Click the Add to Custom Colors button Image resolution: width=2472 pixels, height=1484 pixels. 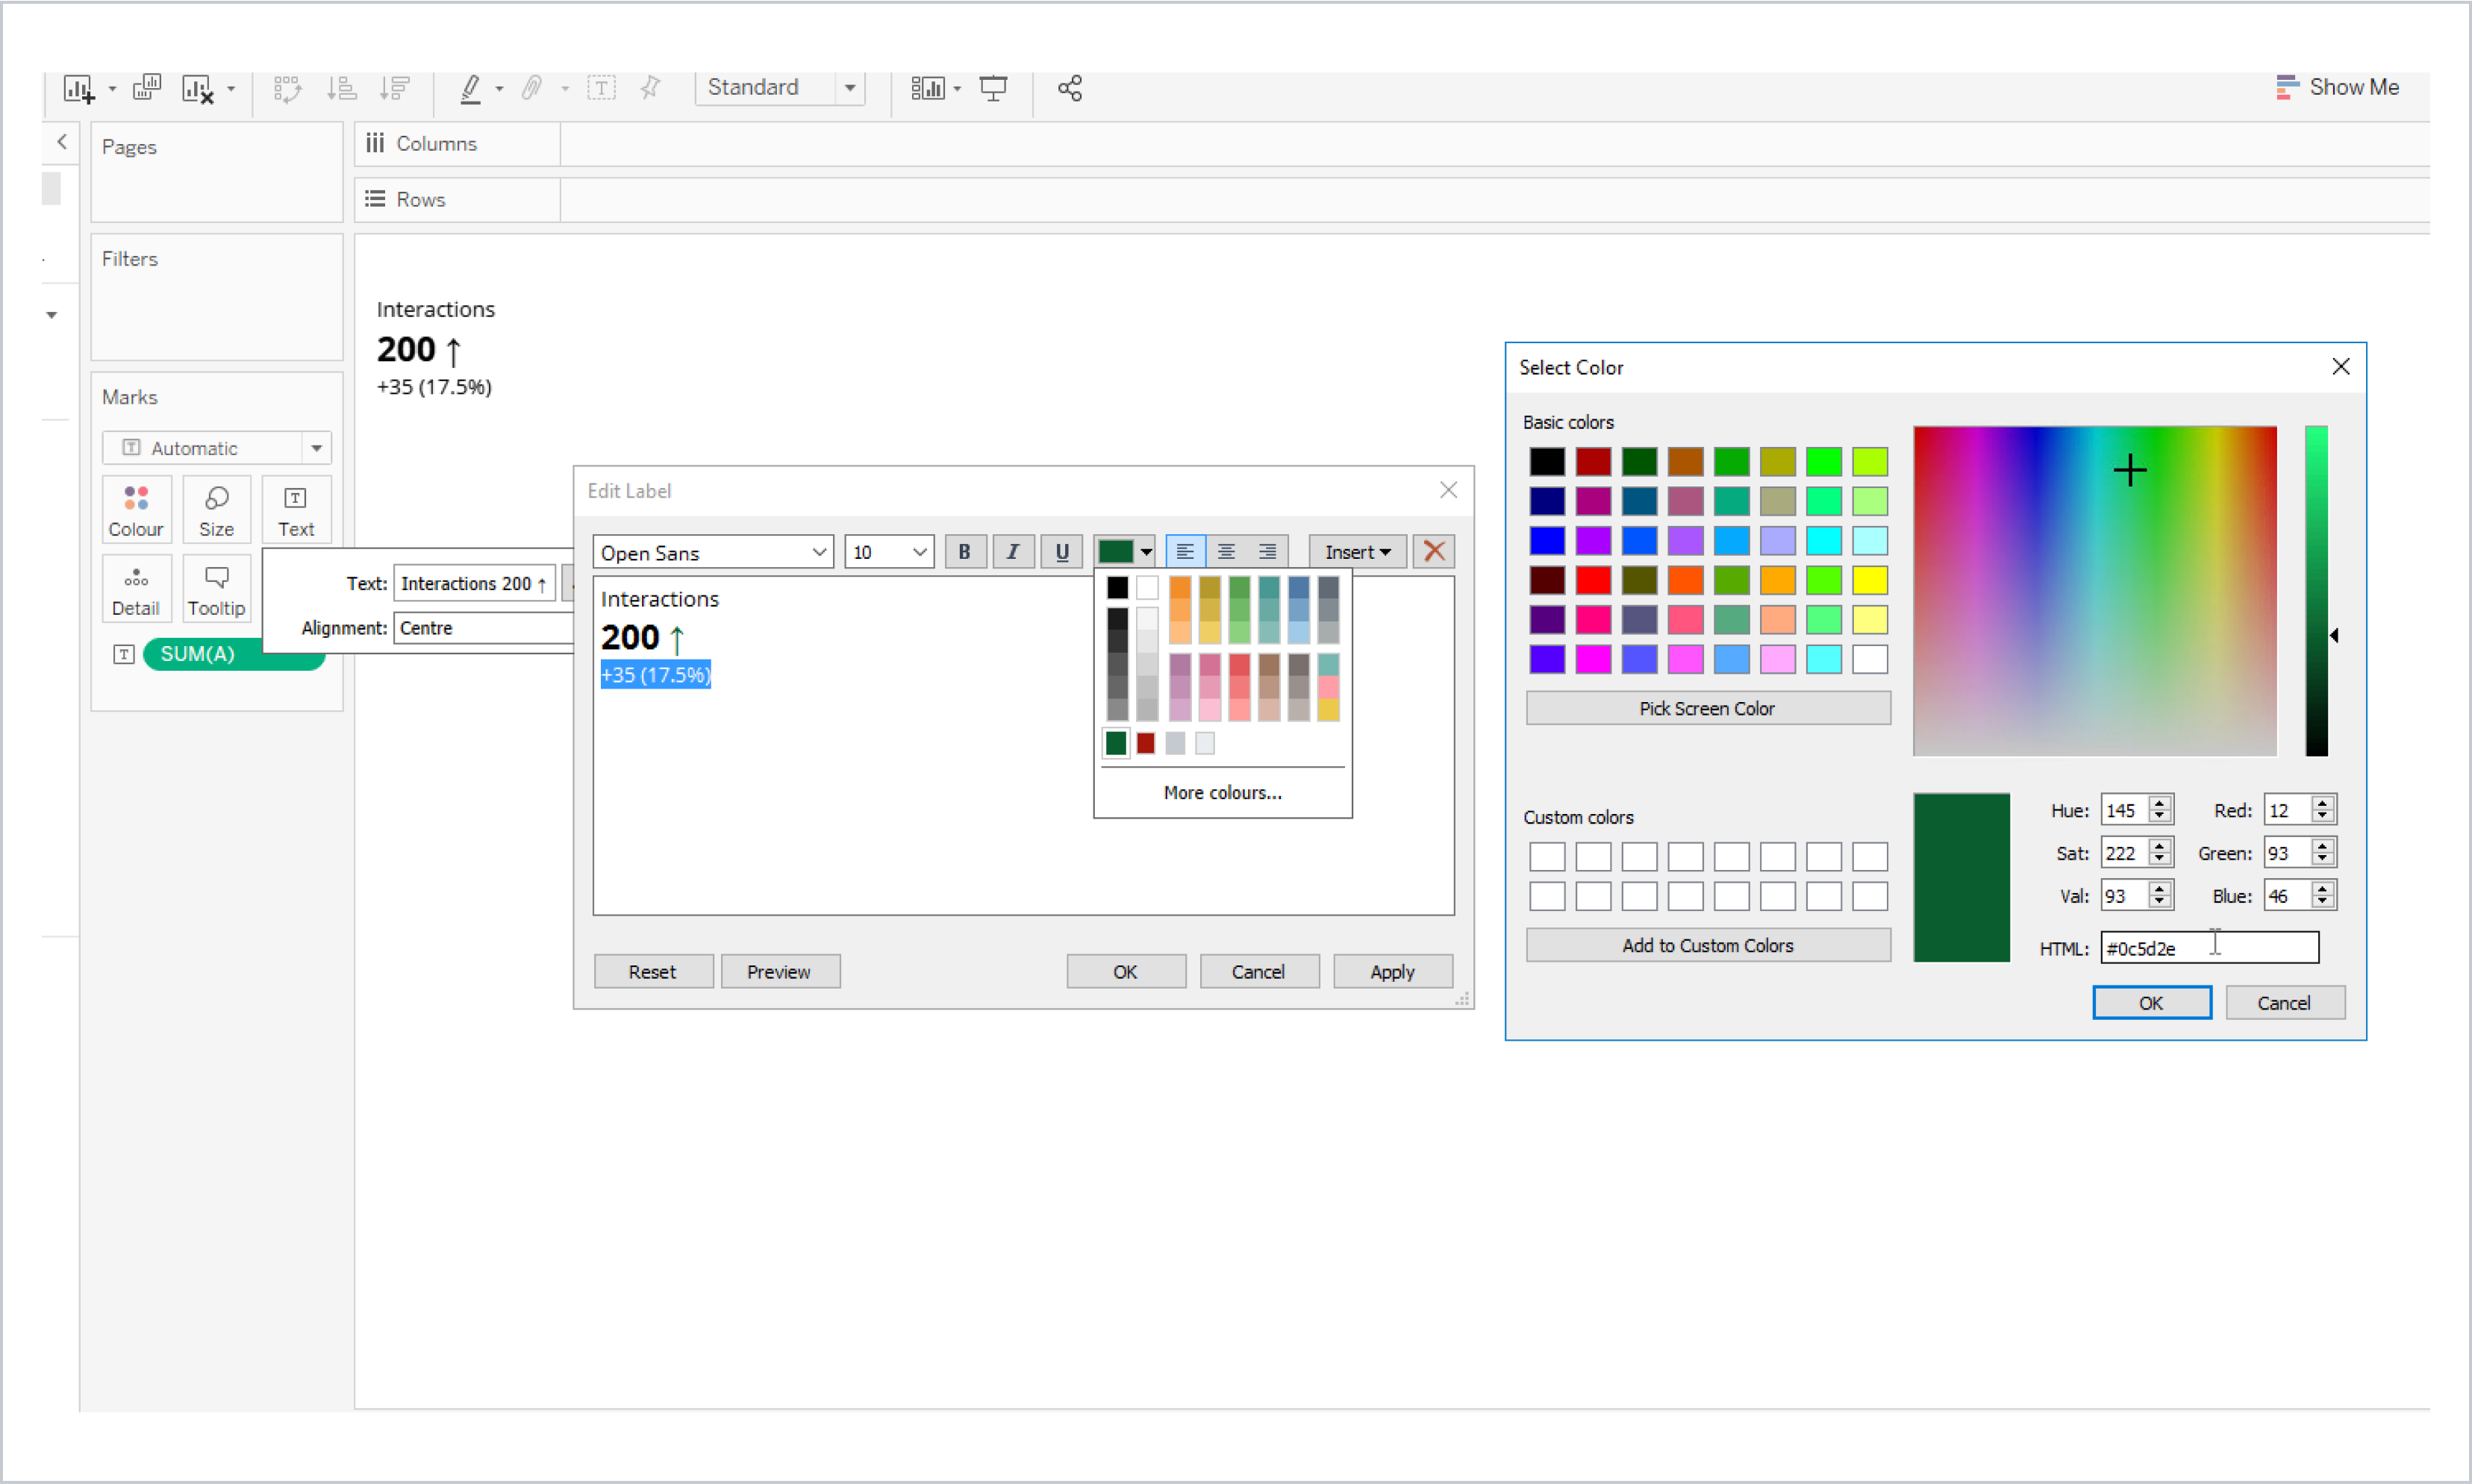coord(1704,944)
